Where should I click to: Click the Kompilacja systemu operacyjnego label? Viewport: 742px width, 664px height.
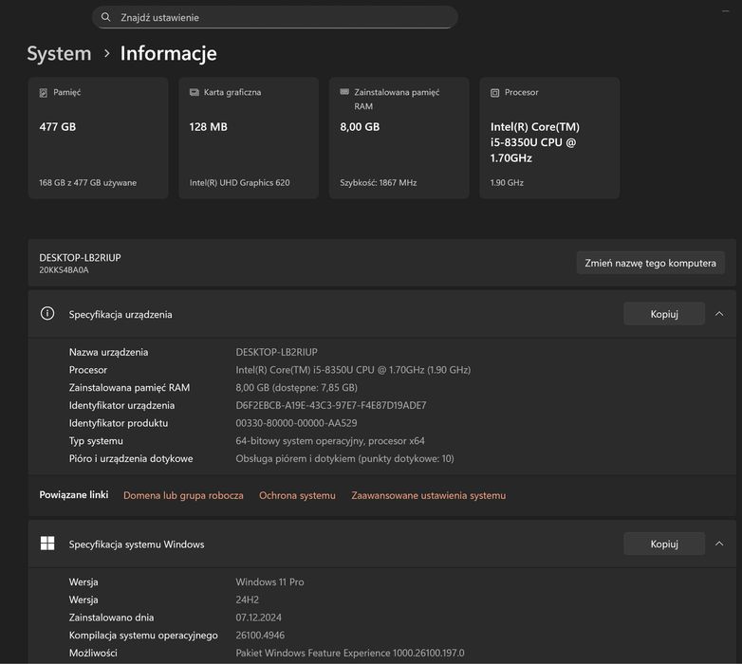coord(143,636)
